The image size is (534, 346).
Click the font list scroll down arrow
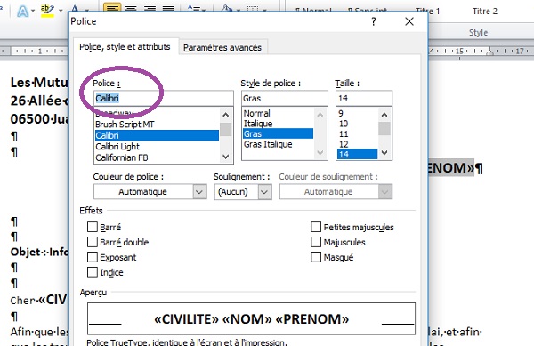[x=225, y=157]
